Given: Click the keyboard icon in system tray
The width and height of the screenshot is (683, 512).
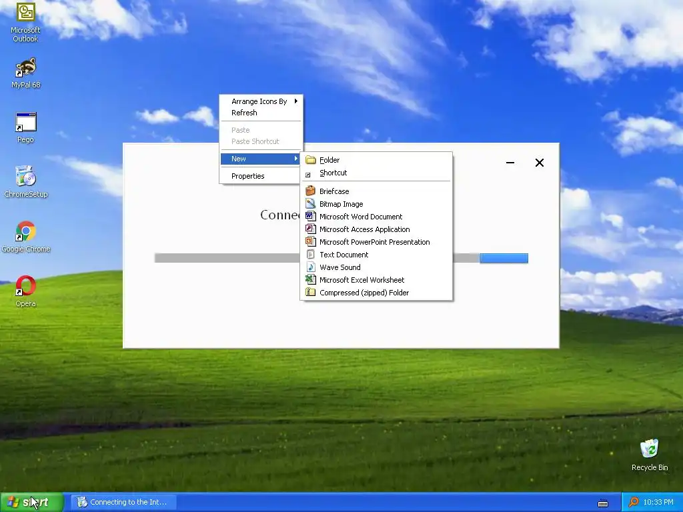Looking at the screenshot, I should [x=603, y=503].
